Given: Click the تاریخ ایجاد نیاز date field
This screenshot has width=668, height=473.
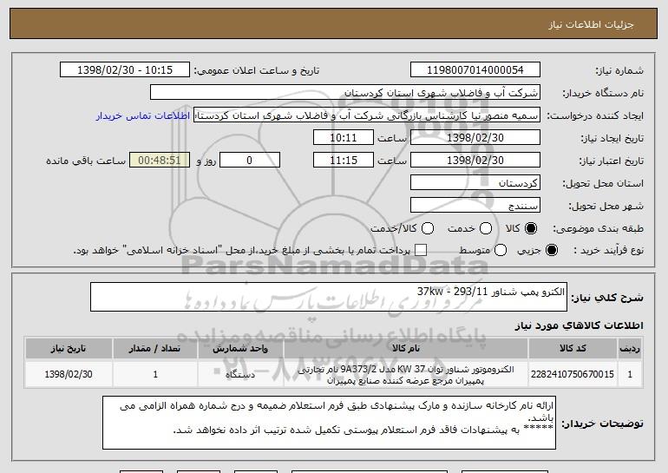Looking at the screenshot, I should 475,138.
